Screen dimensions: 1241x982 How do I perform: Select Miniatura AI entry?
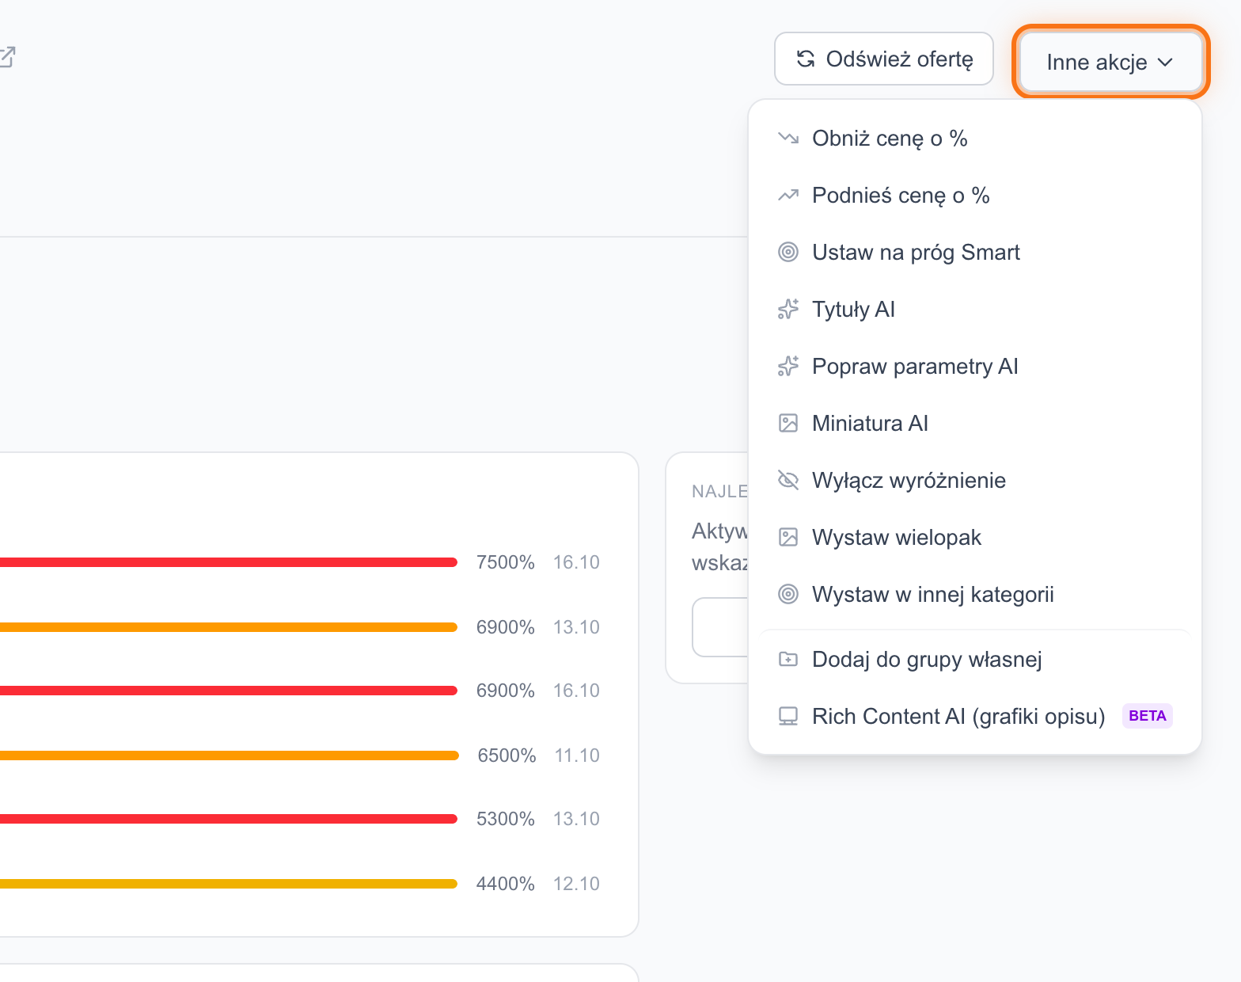[975, 424]
